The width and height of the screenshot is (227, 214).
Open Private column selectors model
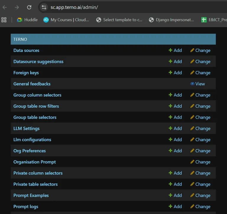pos(38,173)
